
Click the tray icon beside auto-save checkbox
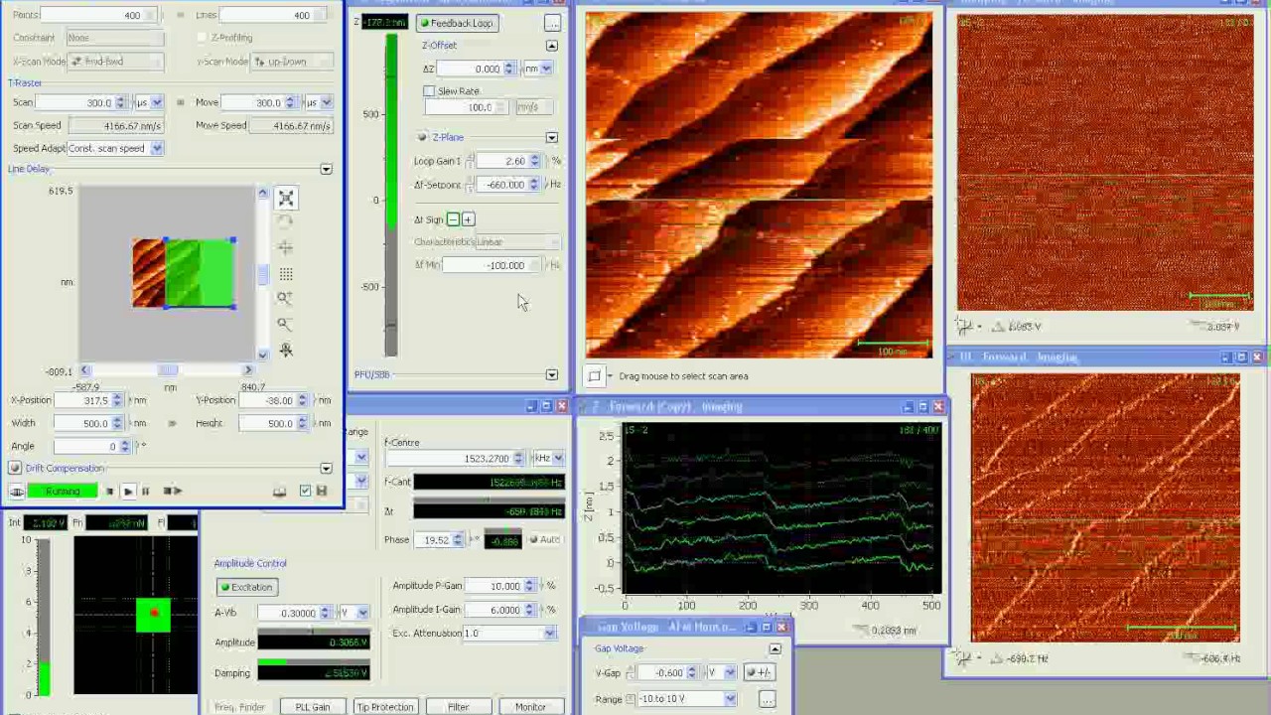click(x=280, y=491)
